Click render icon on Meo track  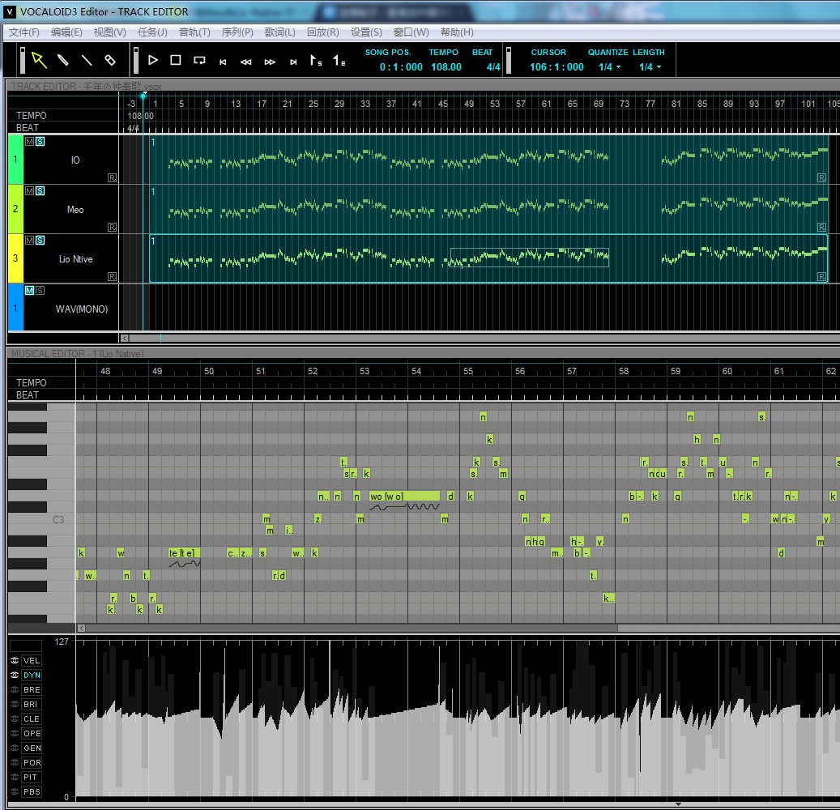112,227
